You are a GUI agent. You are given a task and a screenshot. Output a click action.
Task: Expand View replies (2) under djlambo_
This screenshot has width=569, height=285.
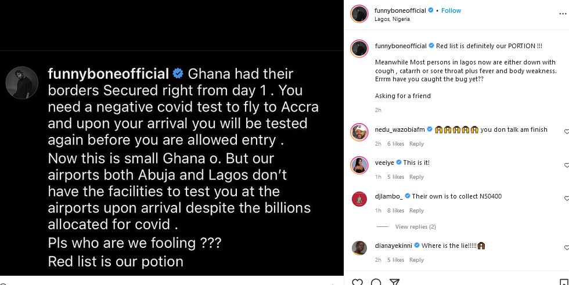click(x=415, y=227)
